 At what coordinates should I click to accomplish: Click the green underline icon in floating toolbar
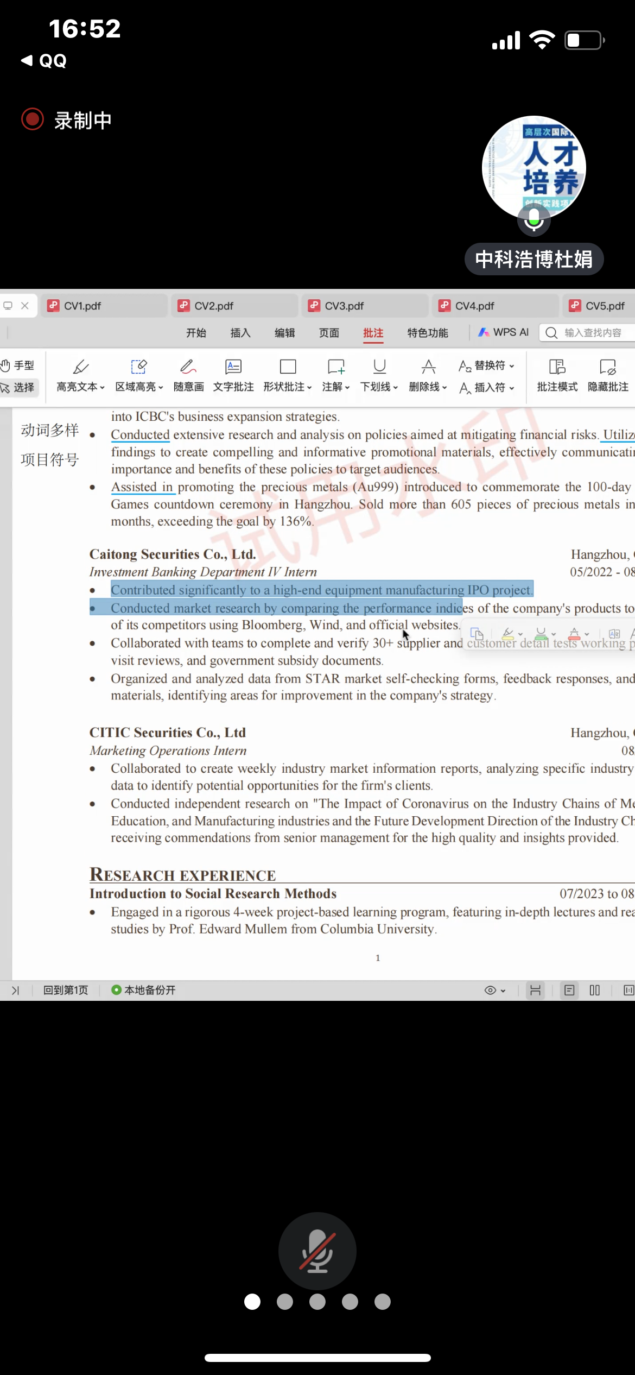tap(541, 634)
